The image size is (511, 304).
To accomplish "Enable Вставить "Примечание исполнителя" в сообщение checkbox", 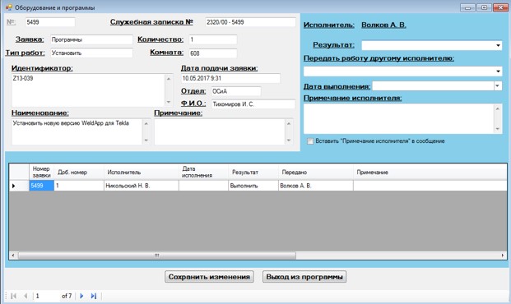I will coord(310,141).
